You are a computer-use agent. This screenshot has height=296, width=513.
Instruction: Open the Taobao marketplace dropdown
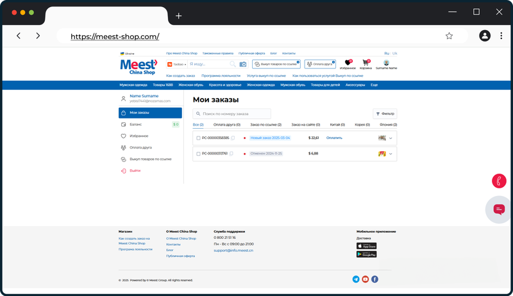(x=177, y=64)
